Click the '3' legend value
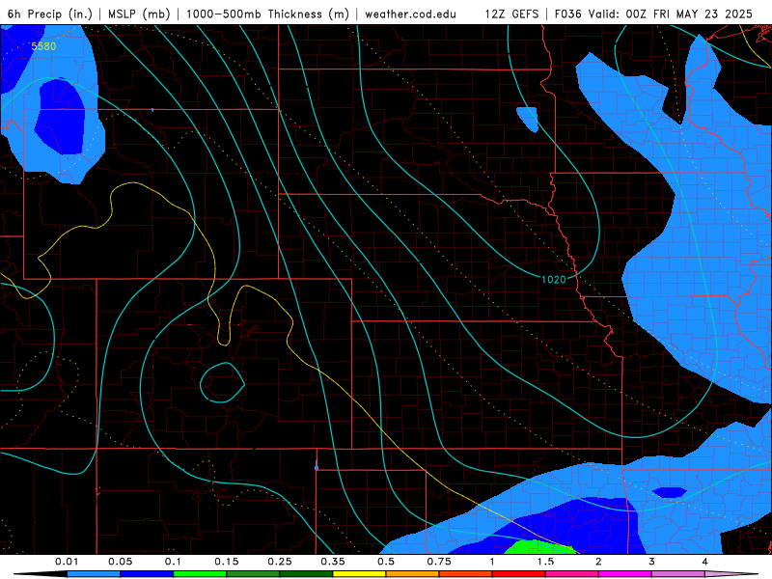The image size is (772, 579). pyautogui.click(x=652, y=562)
